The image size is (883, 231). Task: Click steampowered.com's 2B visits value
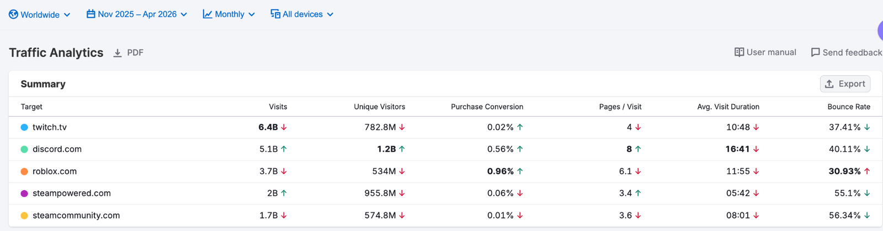273,193
